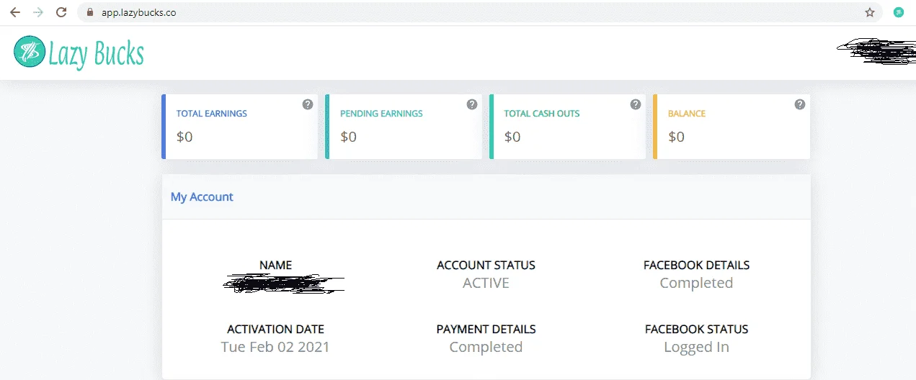Click the Lazy Bucks logo
The height and width of the screenshot is (380, 916).
pos(79,53)
